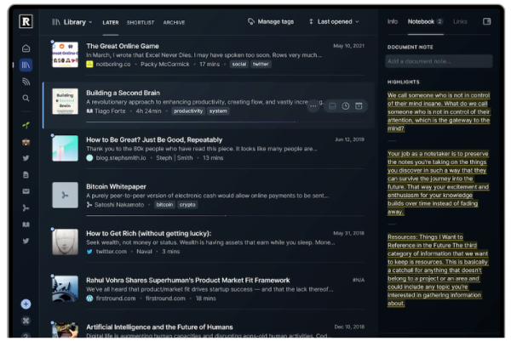Toggle the right panel collapse icon
This screenshot has height=341, width=511.
click(x=486, y=21)
